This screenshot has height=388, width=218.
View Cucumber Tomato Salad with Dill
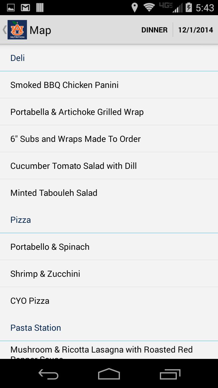coord(74,166)
